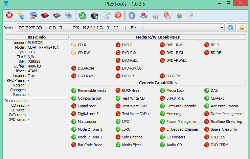Click the BD-ROM red indicator
Screen dimensions: 250x159
[x=162, y=76]
